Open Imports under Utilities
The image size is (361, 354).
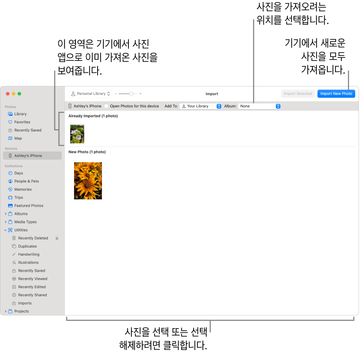click(32, 303)
